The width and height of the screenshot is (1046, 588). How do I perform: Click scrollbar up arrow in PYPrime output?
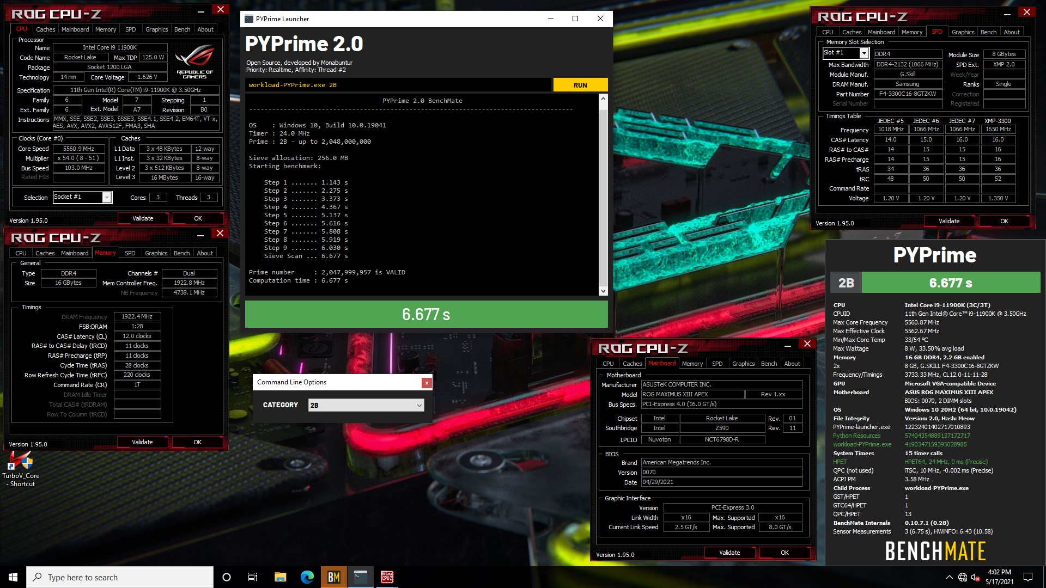(603, 99)
